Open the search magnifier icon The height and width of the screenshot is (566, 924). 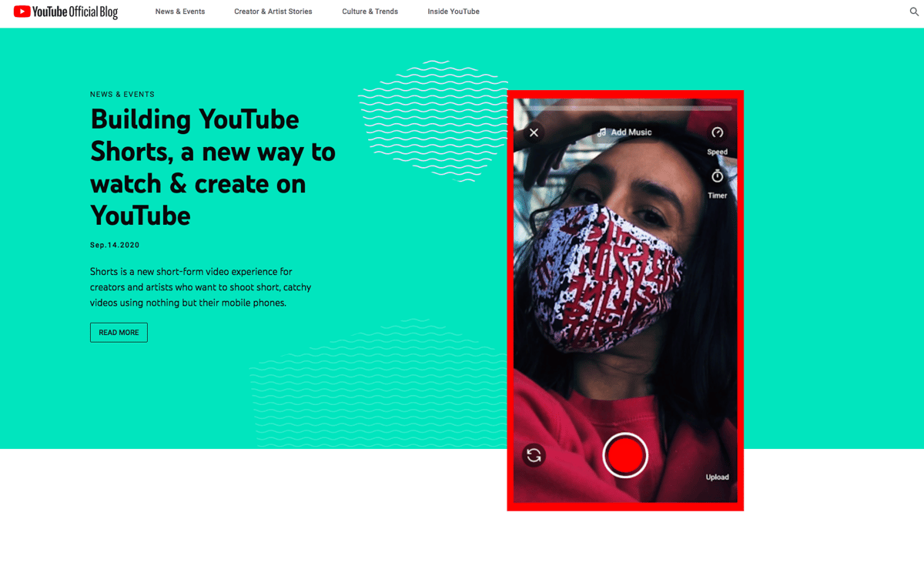[x=915, y=12]
